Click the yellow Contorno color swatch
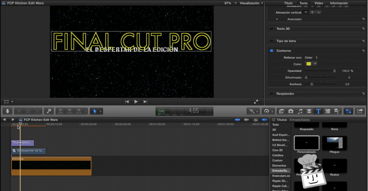 [x=309, y=64]
